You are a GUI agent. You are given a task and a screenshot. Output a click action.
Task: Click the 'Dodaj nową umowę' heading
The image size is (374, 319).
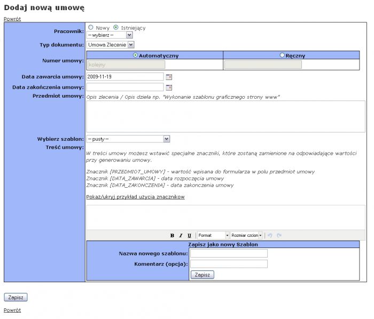click(44, 7)
